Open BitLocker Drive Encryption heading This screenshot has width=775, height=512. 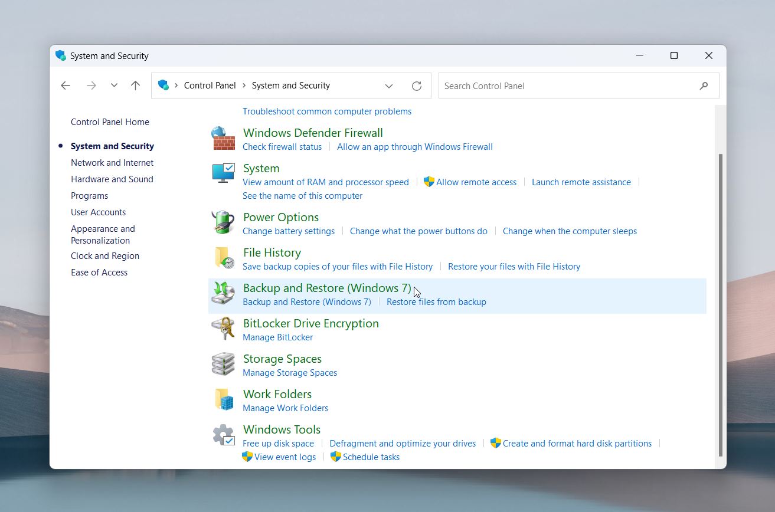311,323
